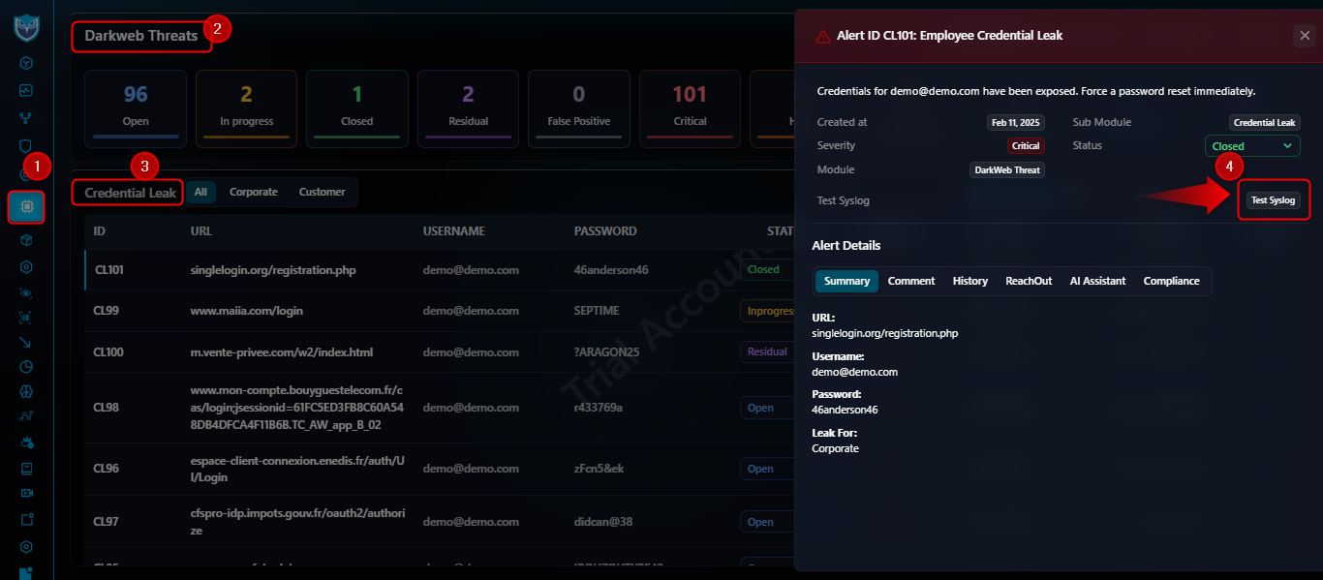Click the owl logo in the sidebar
The image size is (1323, 580).
click(26, 27)
